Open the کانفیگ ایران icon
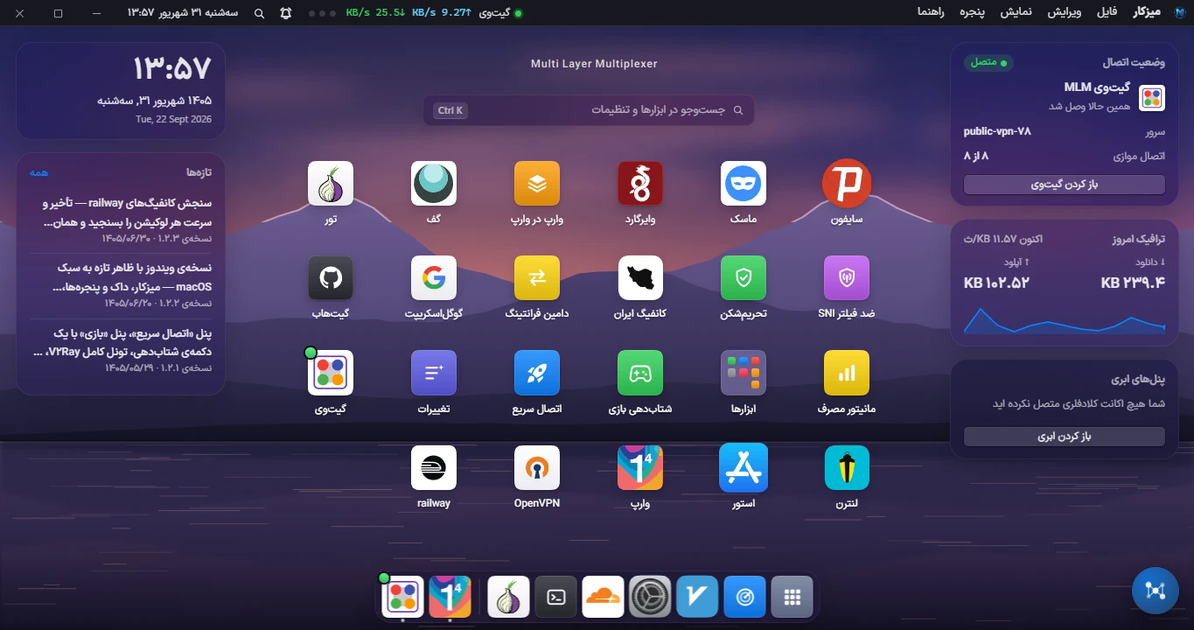This screenshot has height=630, width=1194. (640, 278)
